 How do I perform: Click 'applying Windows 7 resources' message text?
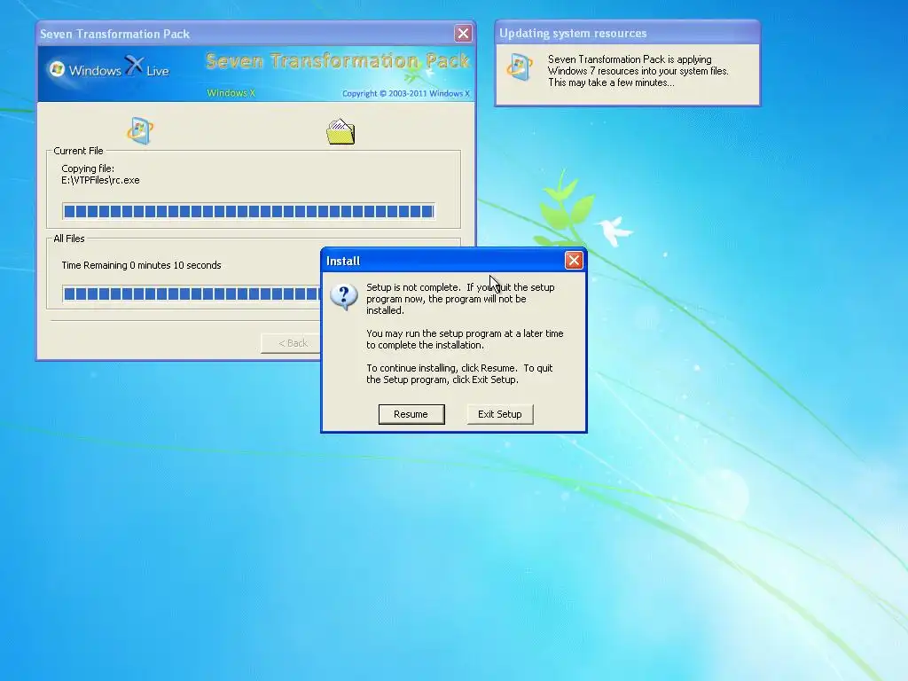638,71
